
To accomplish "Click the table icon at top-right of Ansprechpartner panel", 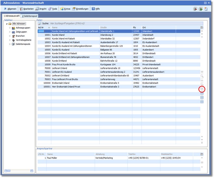I will pyautogui.click(x=202, y=154).
